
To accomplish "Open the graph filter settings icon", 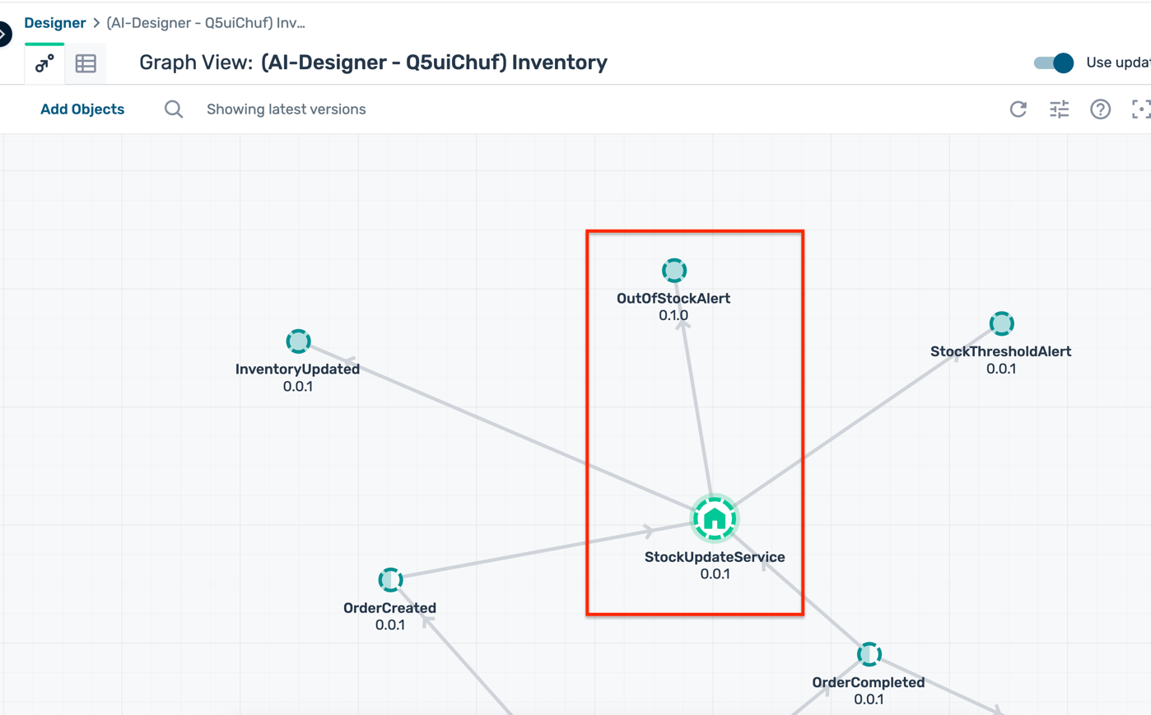I will coord(1059,109).
